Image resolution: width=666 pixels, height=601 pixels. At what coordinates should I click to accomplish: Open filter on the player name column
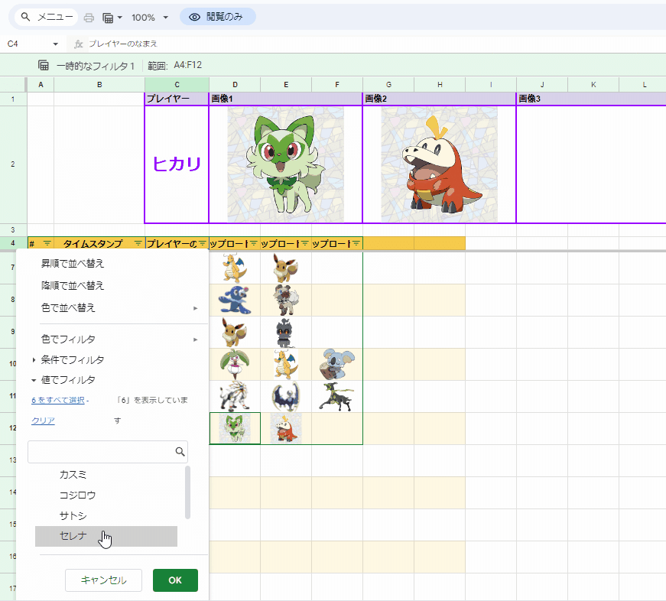click(x=202, y=243)
